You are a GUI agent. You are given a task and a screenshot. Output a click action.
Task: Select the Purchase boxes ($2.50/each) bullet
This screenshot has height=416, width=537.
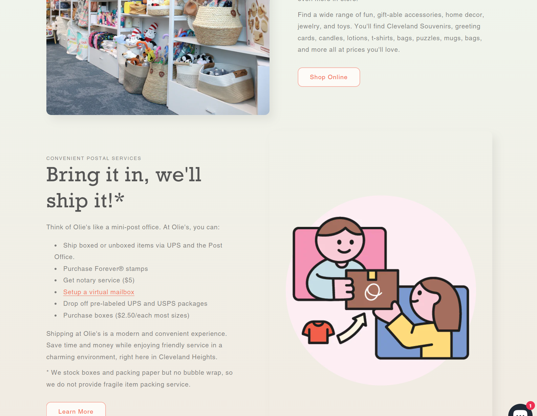tap(126, 315)
